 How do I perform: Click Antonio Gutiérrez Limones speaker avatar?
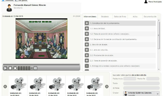tap(126, 93)
